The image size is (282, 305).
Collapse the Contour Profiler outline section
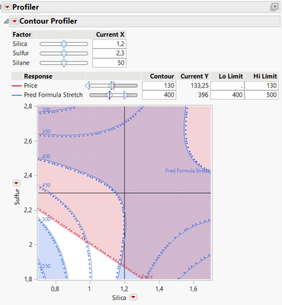point(6,21)
